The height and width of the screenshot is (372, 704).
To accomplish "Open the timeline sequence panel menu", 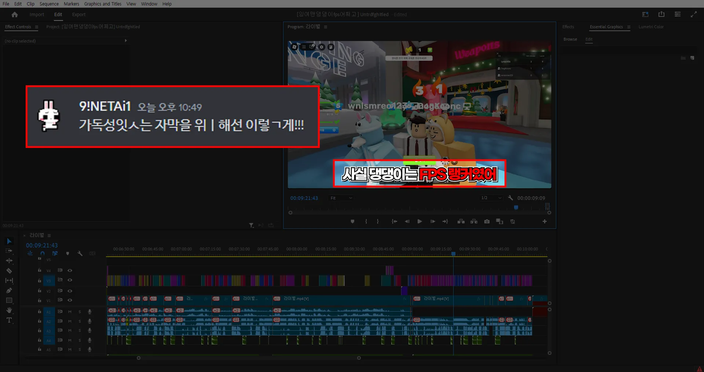I will 49,235.
